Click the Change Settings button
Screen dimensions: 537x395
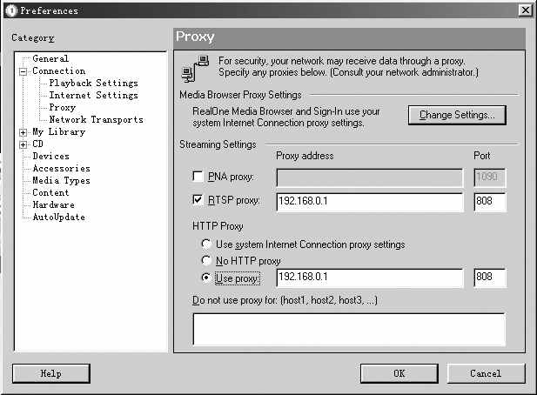pos(457,115)
